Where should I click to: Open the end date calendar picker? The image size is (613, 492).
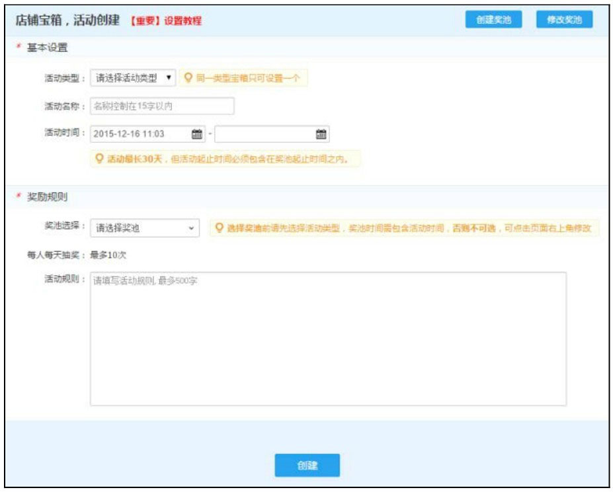click(x=322, y=134)
